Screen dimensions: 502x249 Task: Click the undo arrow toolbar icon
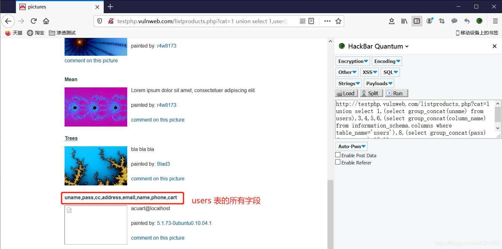coord(467,21)
